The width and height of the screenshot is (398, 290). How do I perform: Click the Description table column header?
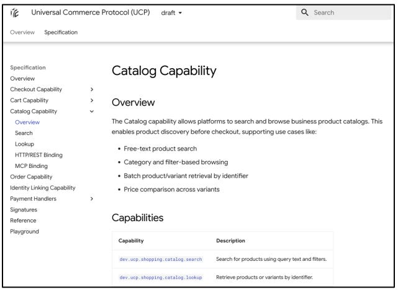point(230,240)
